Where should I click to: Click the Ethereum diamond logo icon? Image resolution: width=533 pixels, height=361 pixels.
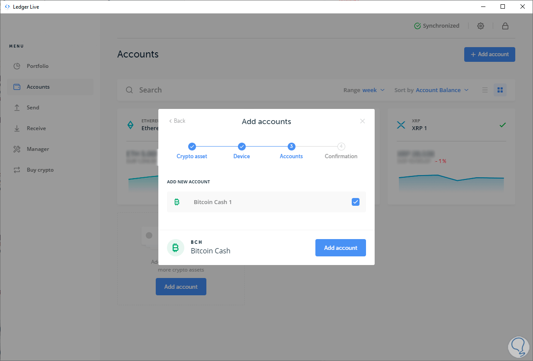pyautogui.click(x=130, y=125)
